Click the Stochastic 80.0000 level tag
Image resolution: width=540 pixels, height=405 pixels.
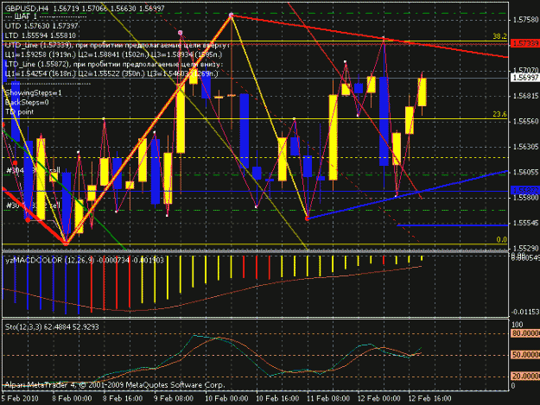[525, 333]
